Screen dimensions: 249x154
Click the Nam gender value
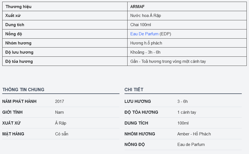[x=59, y=112]
